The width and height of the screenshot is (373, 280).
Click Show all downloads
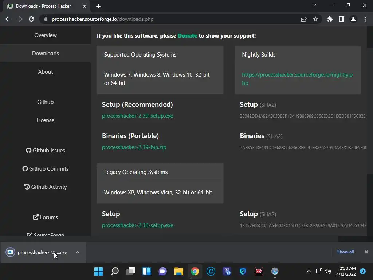pos(345,252)
